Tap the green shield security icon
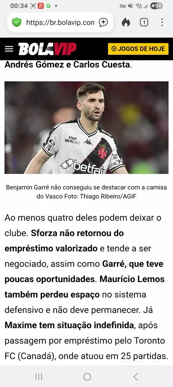The image size is (173, 387). tap(17, 22)
